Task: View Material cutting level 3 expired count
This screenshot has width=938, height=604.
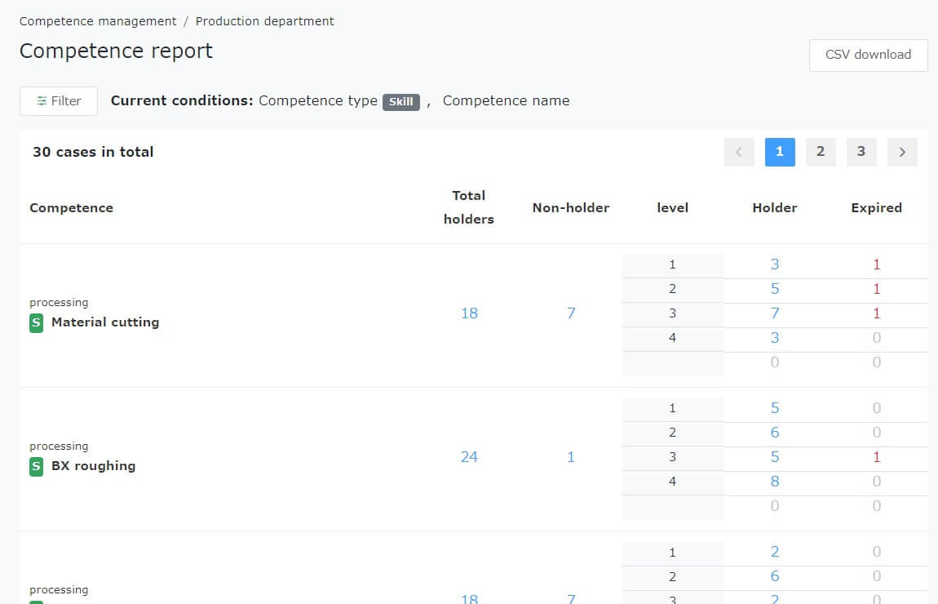Action: pyautogui.click(x=876, y=313)
